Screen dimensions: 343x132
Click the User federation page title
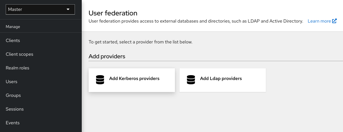click(x=113, y=13)
